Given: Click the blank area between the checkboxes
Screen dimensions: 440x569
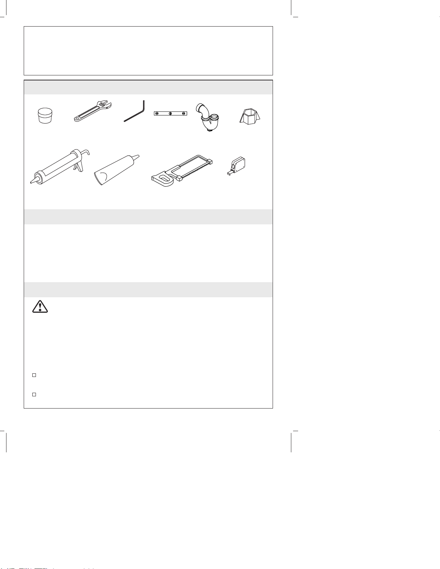Looking at the screenshot, I should tap(148, 385).
